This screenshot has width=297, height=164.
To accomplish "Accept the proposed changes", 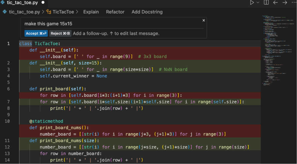I will (x=36, y=33).
